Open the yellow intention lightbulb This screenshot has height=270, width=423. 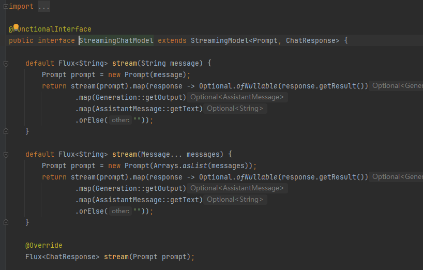[x=16, y=27]
